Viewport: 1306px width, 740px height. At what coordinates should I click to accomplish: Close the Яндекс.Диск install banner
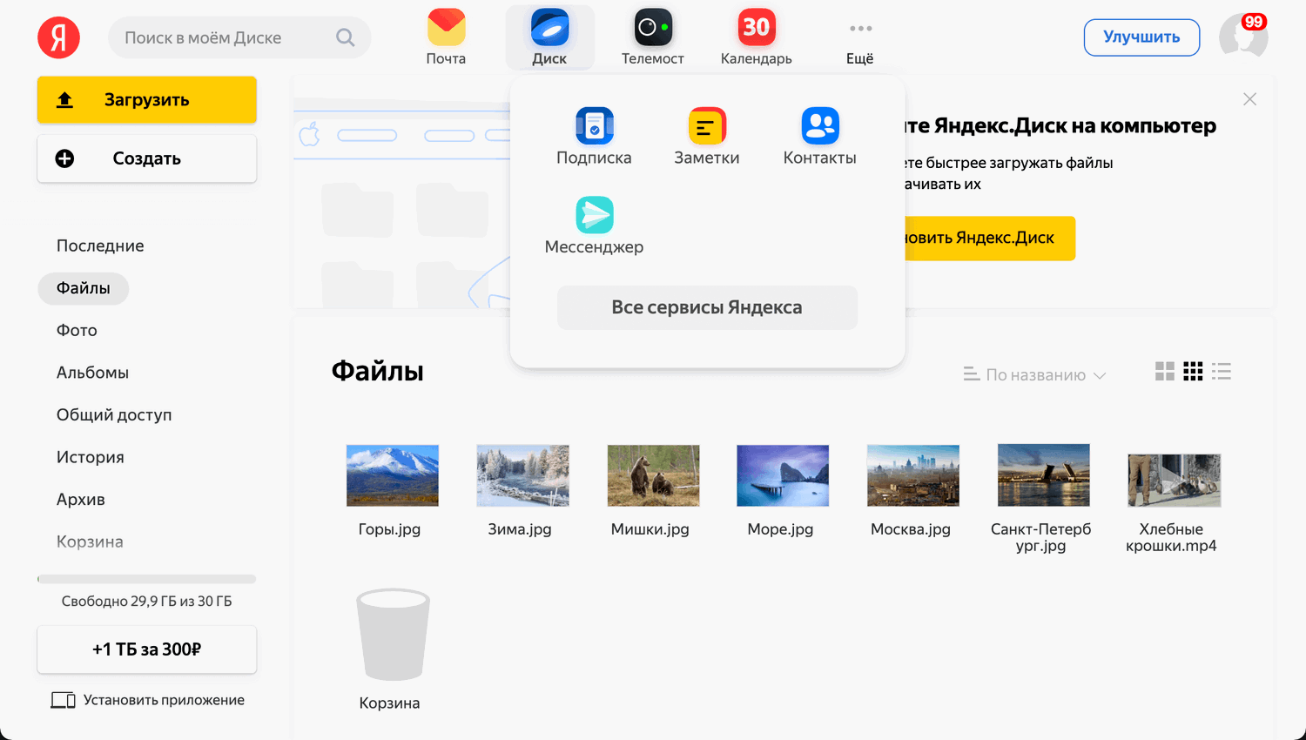(1250, 99)
